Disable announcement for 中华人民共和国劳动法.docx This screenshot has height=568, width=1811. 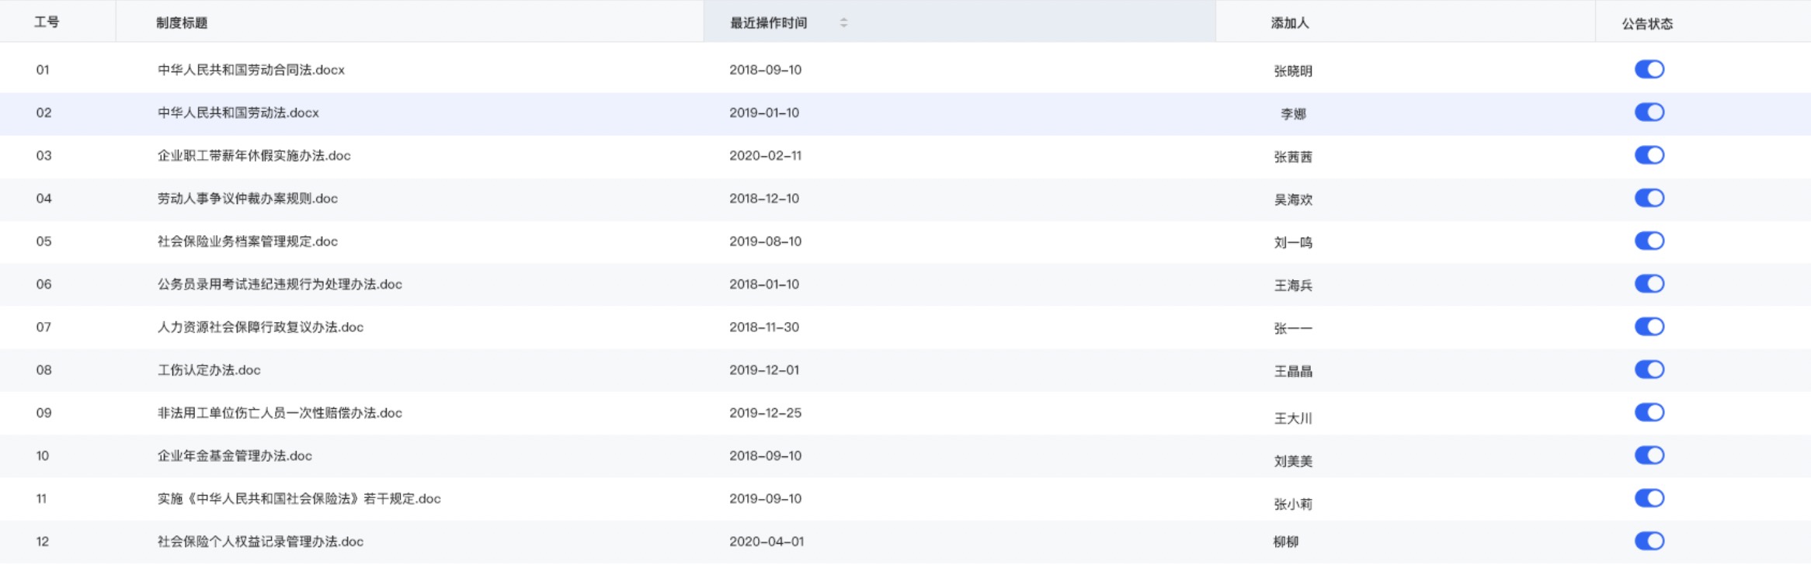1649,113
